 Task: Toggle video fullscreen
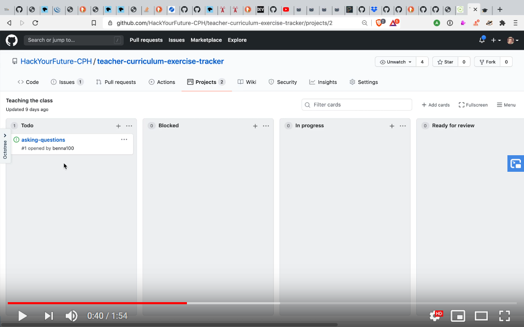[x=504, y=316]
